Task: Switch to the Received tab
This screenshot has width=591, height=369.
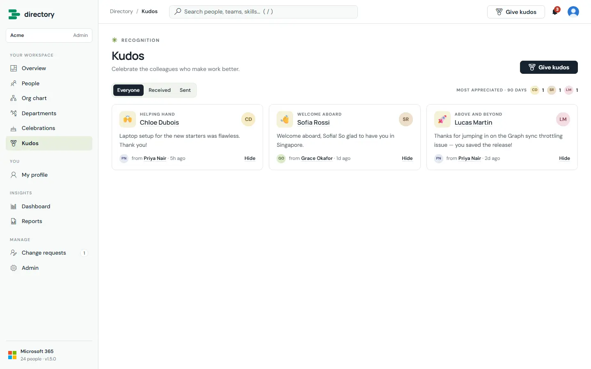Action: 160,90
